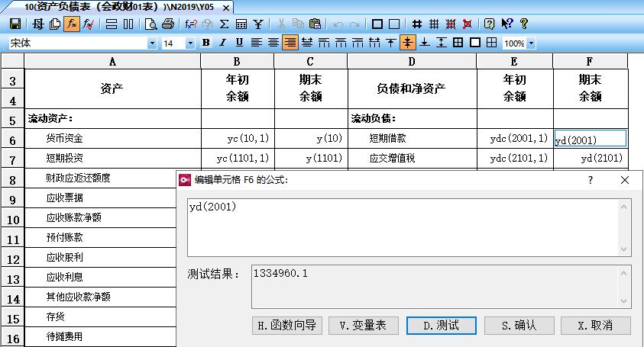This screenshot has width=644, height=347.
Task: Expand the 100% zoom dropdown
Action: tap(531, 43)
